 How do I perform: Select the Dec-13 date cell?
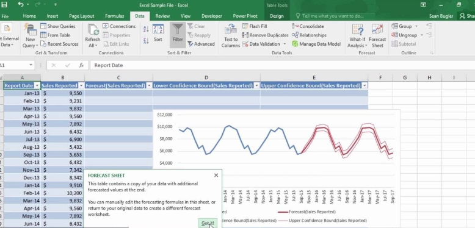tap(22, 178)
